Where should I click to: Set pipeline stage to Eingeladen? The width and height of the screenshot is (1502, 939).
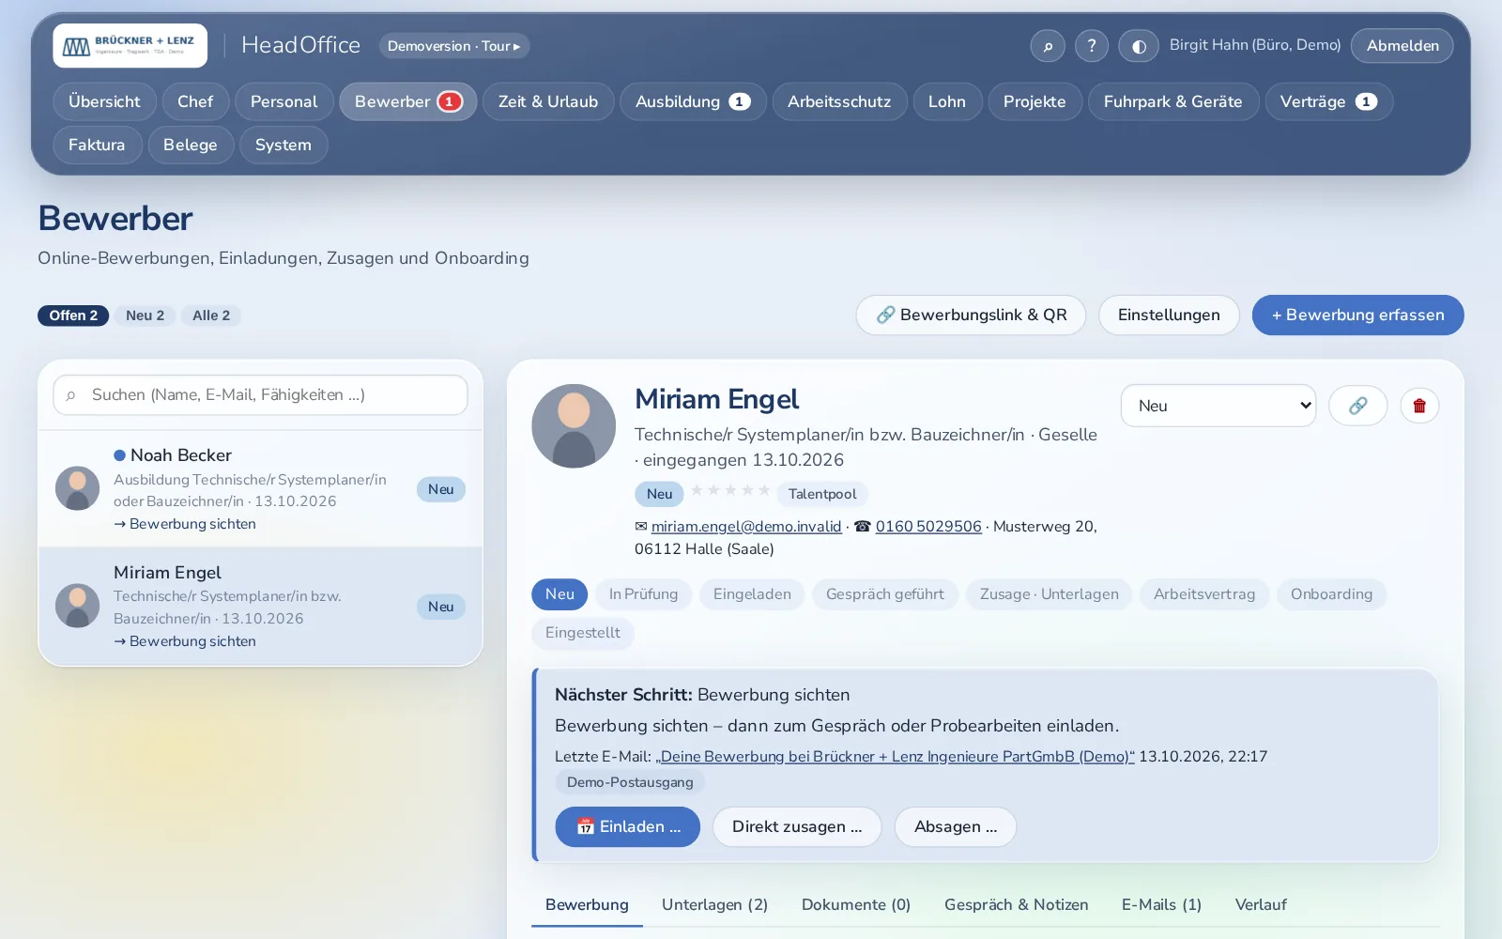tap(752, 594)
